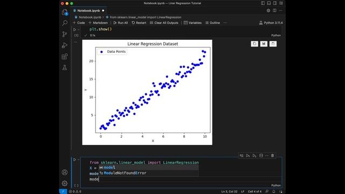Screen dimensions: 345x194
Task: Show errors and warnings count in status bar
Action: pos(75,191)
